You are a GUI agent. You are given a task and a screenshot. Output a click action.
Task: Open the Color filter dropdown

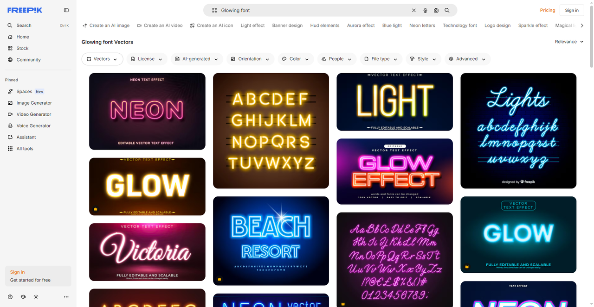(296, 59)
